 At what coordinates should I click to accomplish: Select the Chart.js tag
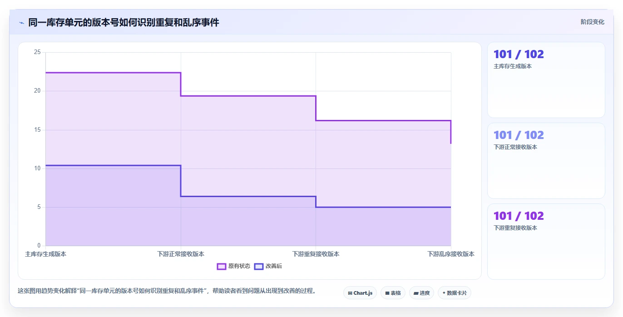tap(360, 293)
